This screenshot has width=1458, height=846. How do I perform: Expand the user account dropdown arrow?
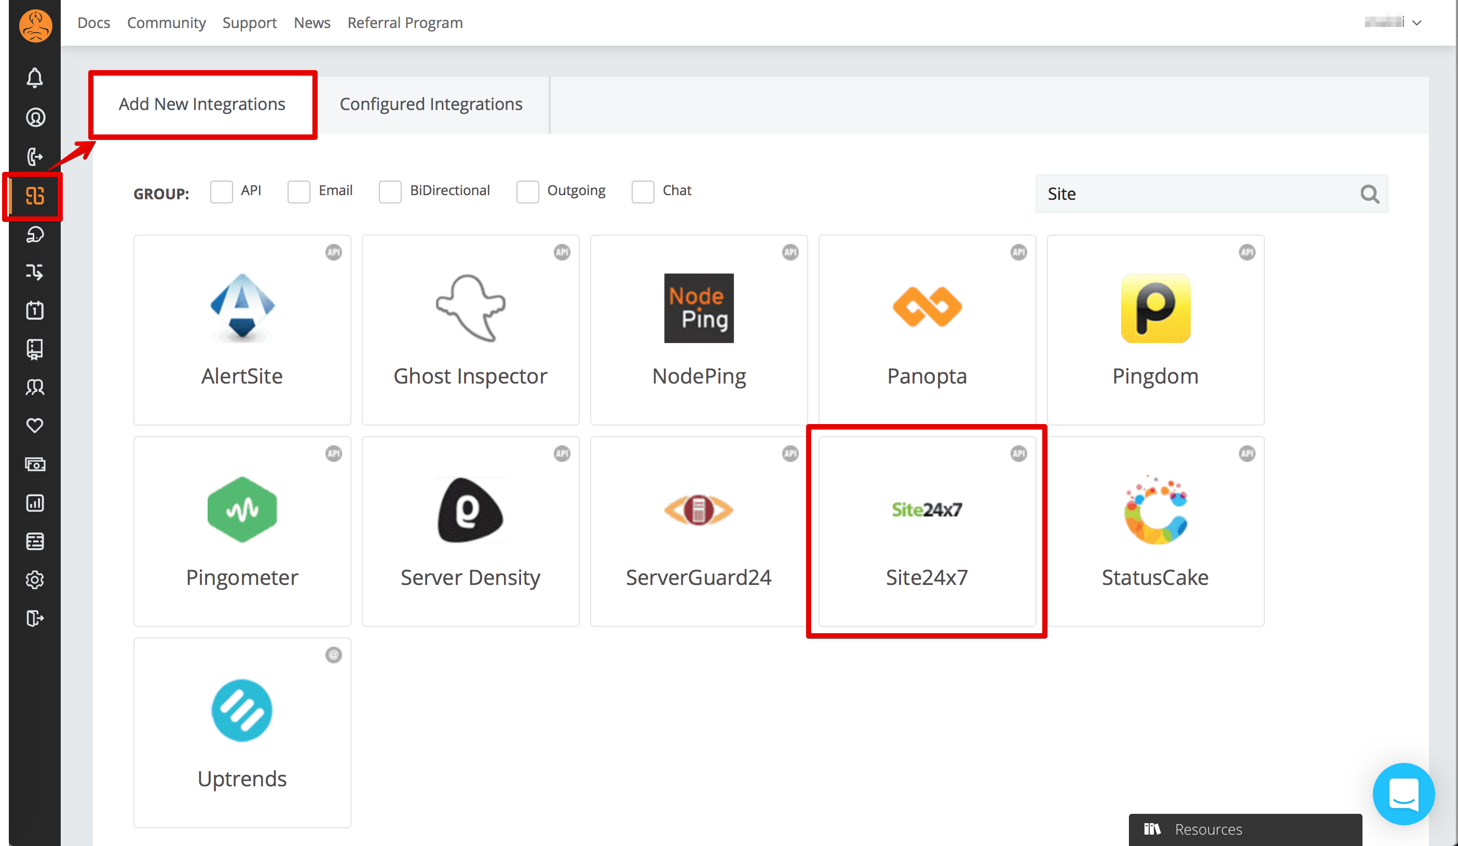point(1417,23)
